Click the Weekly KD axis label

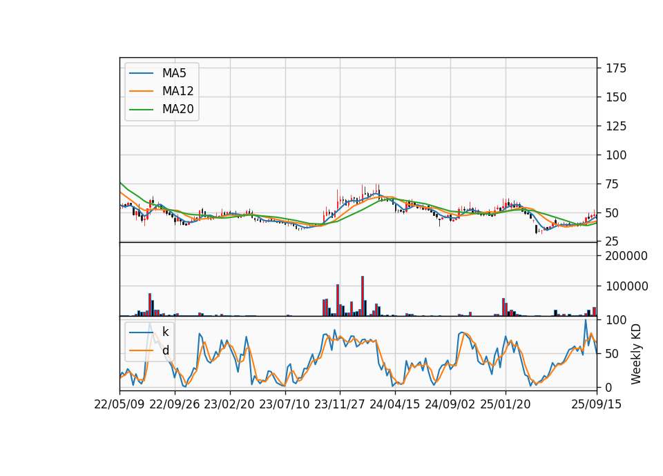(636, 355)
